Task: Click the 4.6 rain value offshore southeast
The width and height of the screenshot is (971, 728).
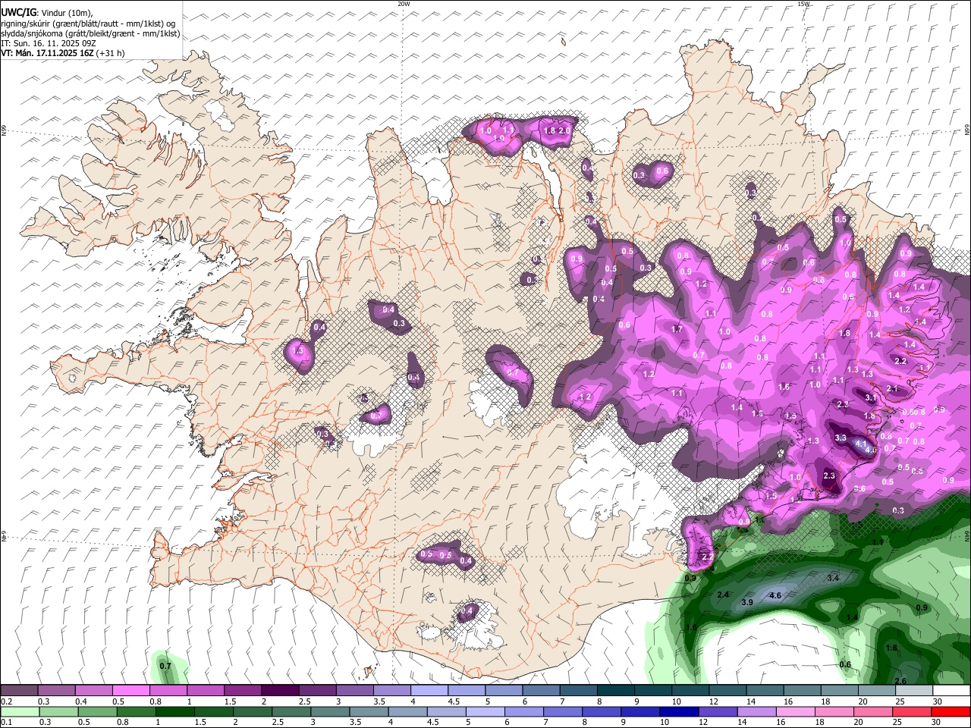Action: 775,595
